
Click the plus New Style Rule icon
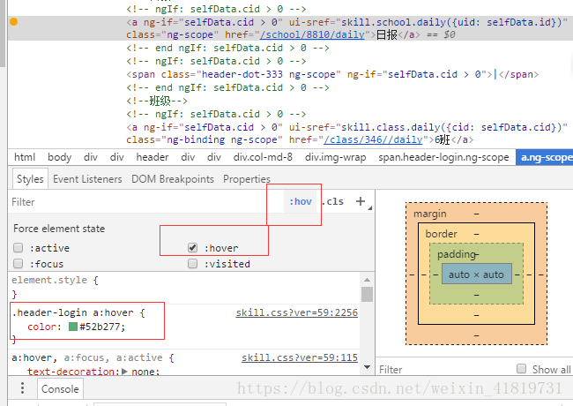pos(361,201)
